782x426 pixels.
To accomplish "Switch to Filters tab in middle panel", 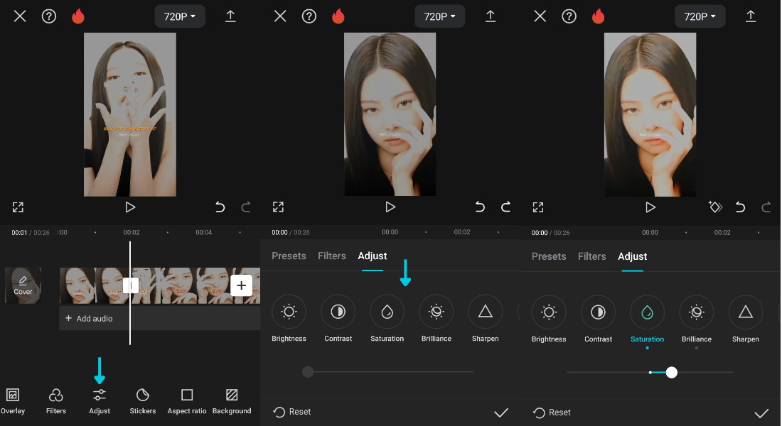I will (x=332, y=256).
